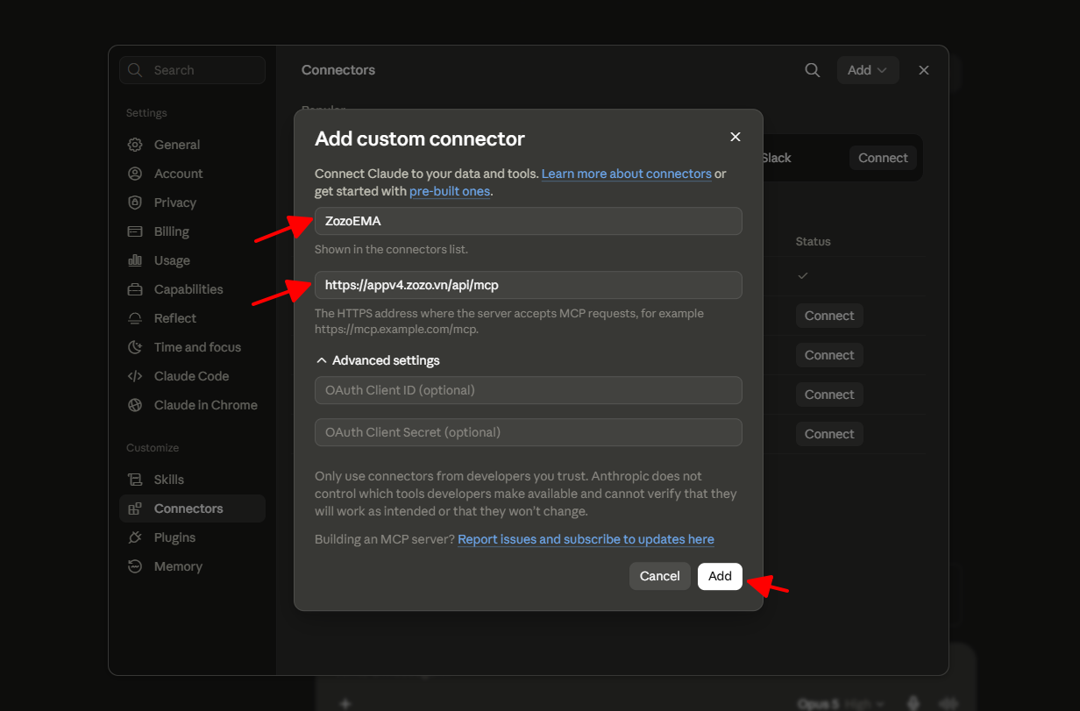Click the connector name field containing ZozoEMA
The width and height of the screenshot is (1080, 711).
529,221
